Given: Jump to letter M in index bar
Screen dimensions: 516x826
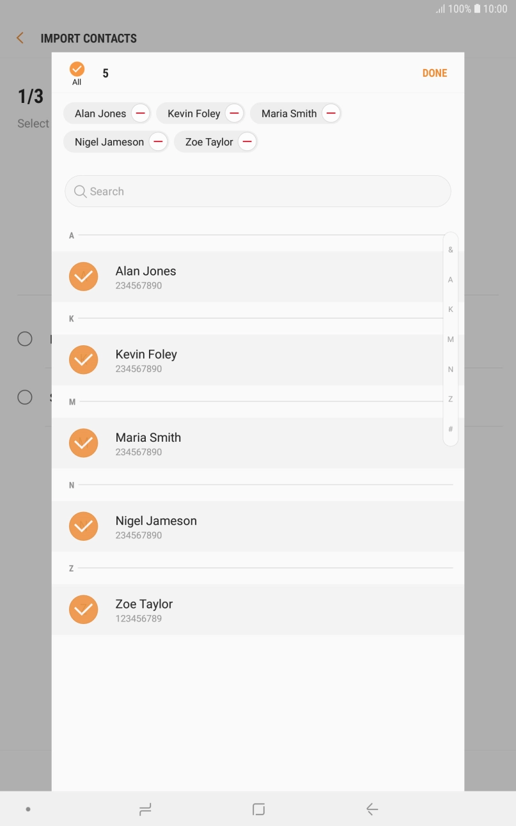Looking at the screenshot, I should [x=451, y=339].
